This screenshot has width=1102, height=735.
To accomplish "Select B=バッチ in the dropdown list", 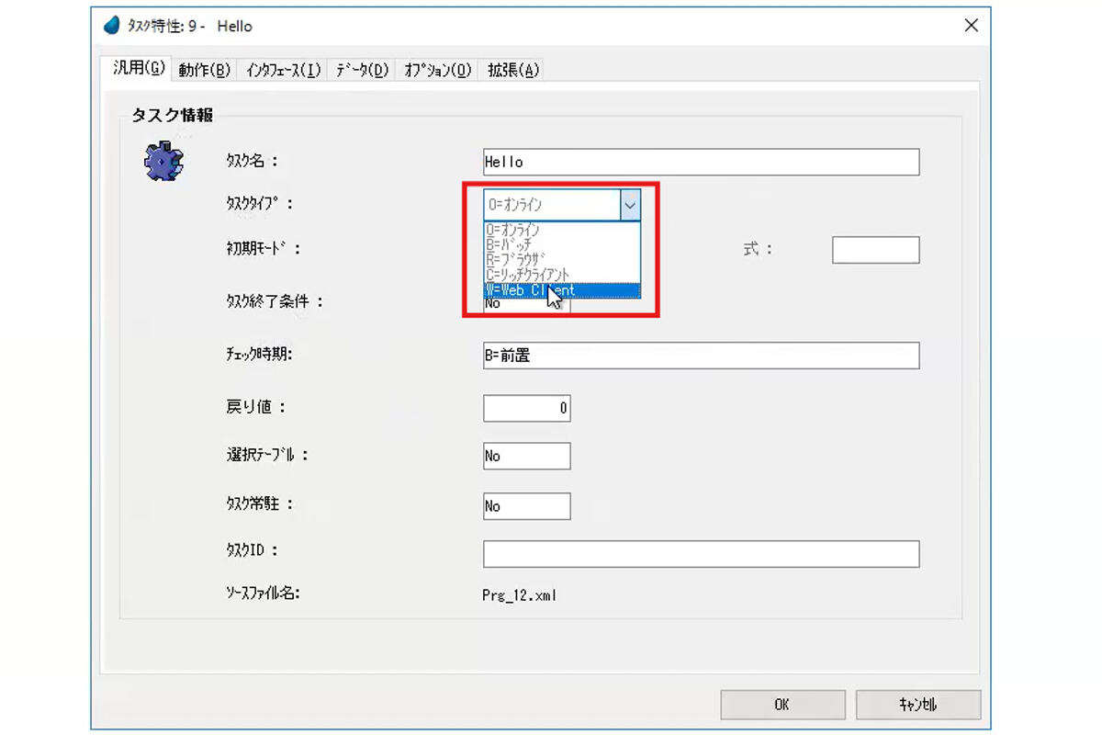I will (x=561, y=244).
